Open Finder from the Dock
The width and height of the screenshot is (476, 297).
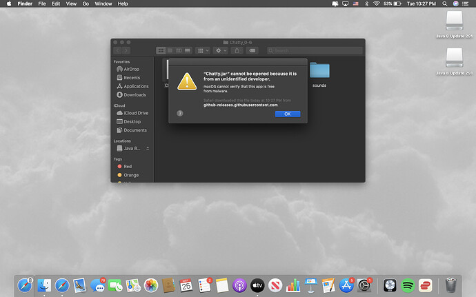[x=44, y=285]
